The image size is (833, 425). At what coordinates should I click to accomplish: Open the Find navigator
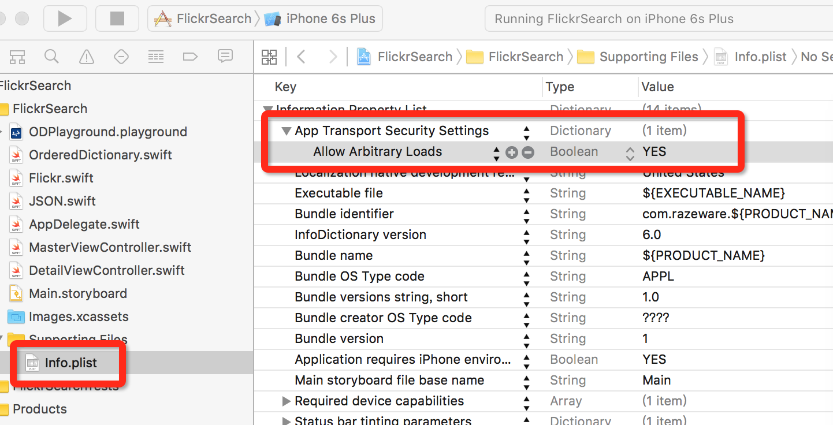point(52,57)
